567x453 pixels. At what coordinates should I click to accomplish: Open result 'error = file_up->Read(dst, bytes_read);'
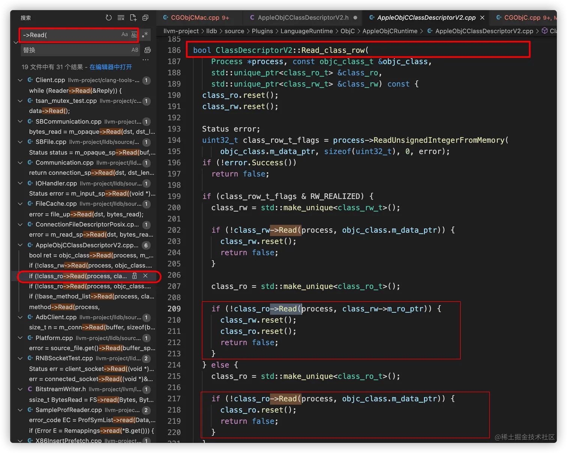pos(86,214)
